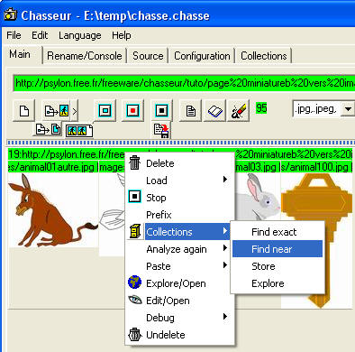Image resolution: width=355 pixels, height=352 pixels.
Task: Expand the Analyze again submenu
Action: [x=179, y=249]
